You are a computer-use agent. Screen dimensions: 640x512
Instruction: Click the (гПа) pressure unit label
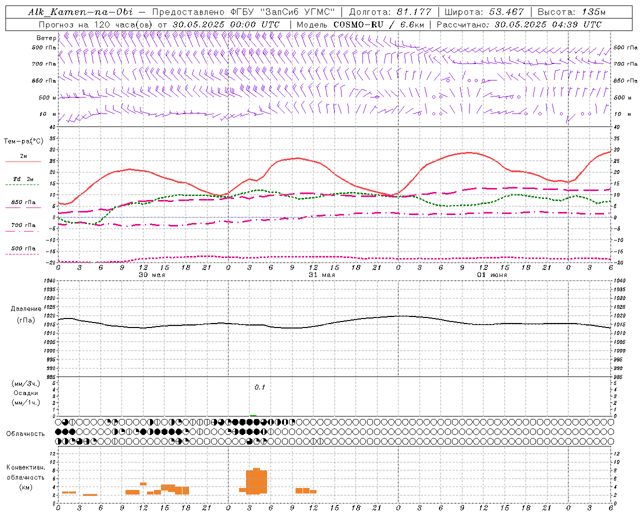click(x=25, y=320)
